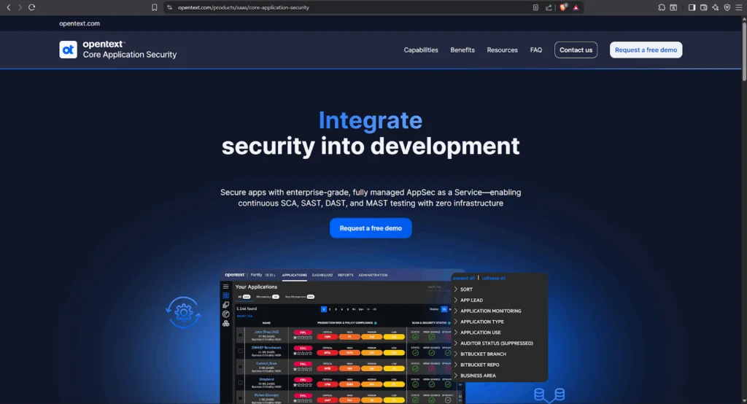This screenshot has width=747, height=404.
Task: Click the Contact us button
Action: coord(576,50)
